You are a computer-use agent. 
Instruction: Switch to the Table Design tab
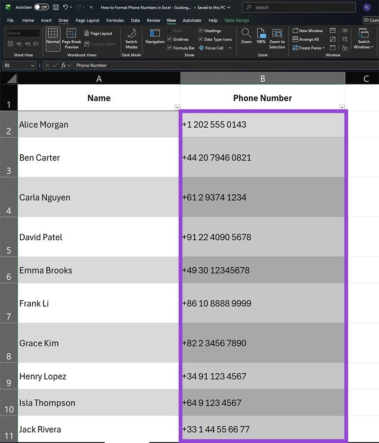tap(236, 20)
